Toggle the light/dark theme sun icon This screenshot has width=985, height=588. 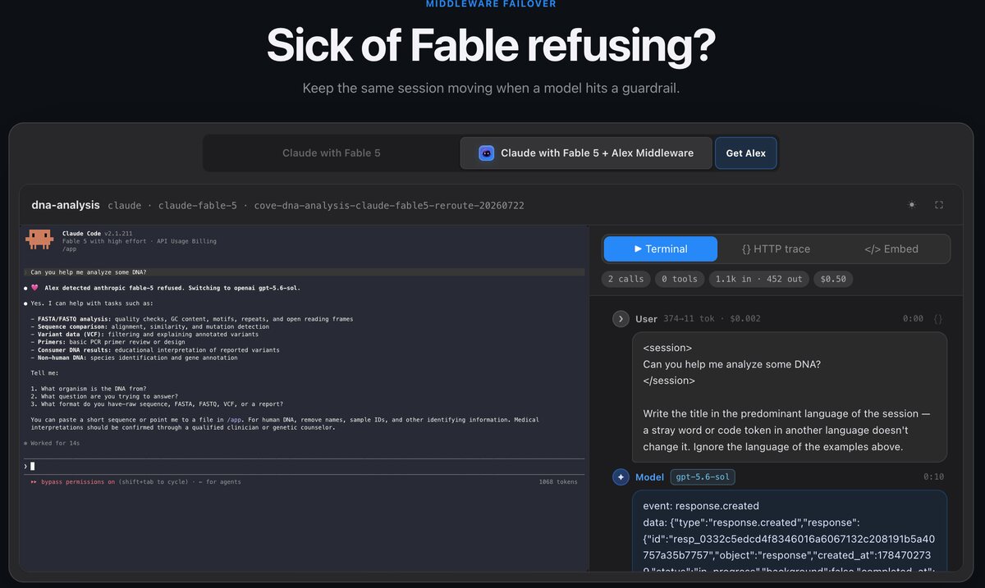912,205
